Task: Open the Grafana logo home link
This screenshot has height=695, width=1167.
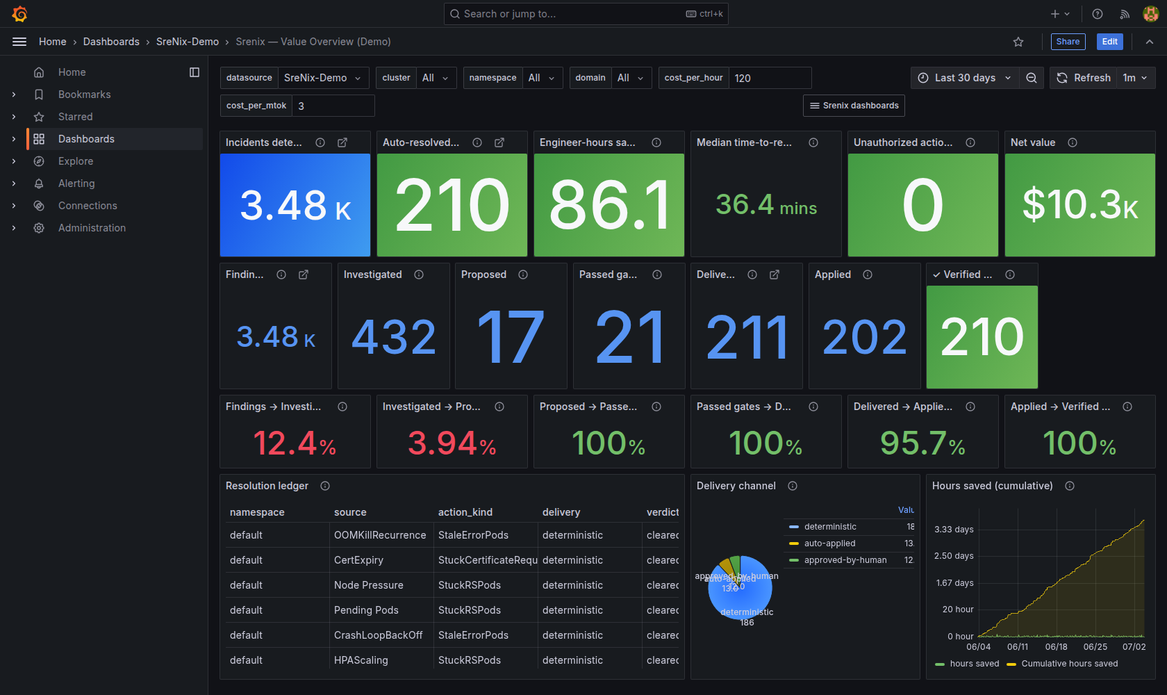Action: tap(19, 14)
